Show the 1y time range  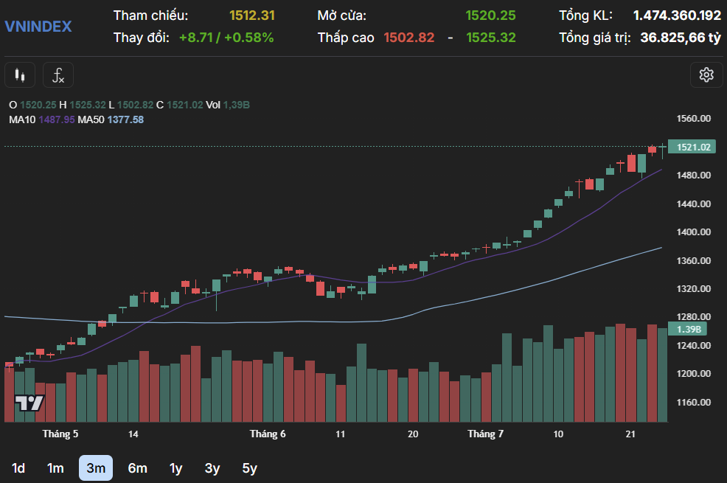pos(175,468)
